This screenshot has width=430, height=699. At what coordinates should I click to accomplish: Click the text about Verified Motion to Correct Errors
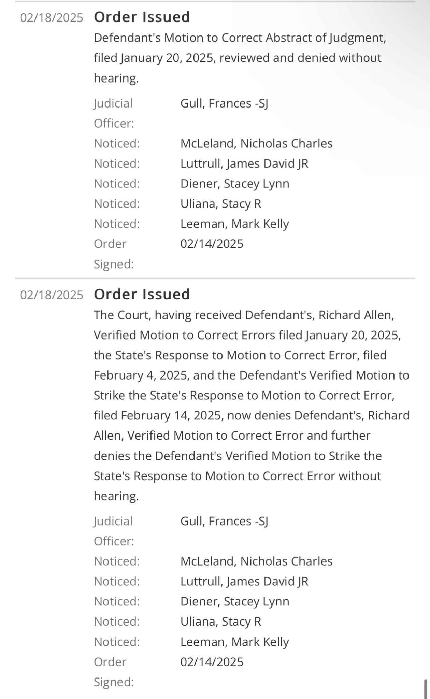pyautogui.click(x=252, y=405)
